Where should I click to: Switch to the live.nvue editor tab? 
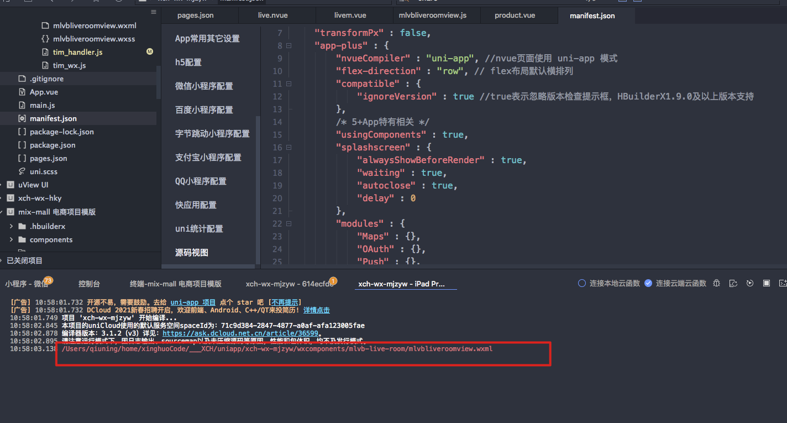(x=273, y=15)
